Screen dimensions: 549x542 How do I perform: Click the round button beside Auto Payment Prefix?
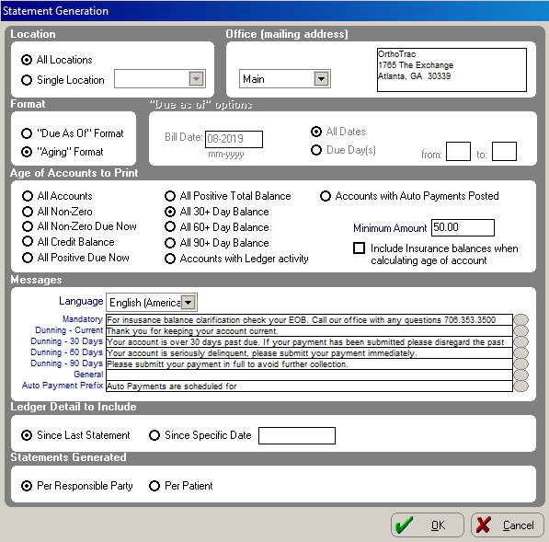coord(521,386)
